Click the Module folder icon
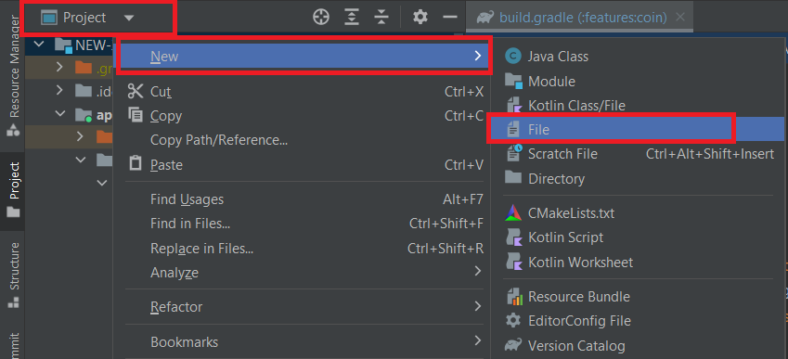This screenshot has height=359, width=788. click(x=513, y=81)
